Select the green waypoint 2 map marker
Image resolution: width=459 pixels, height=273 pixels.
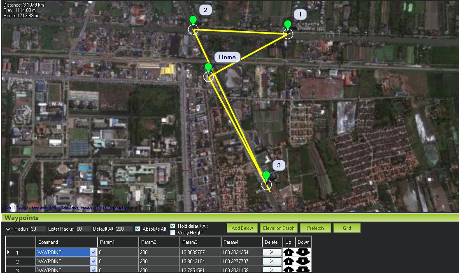(x=193, y=21)
